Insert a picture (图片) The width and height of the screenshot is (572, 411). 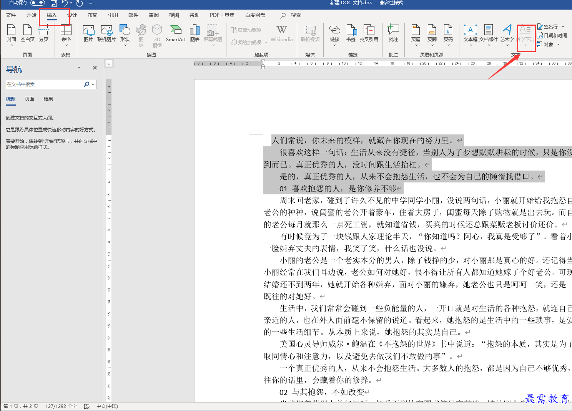click(x=88, y=34)
